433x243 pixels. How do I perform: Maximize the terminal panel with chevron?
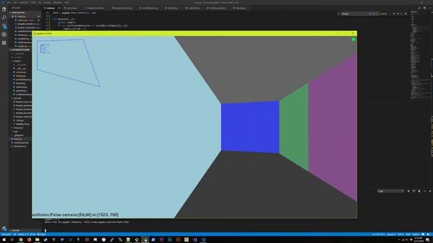coord(425,191)
